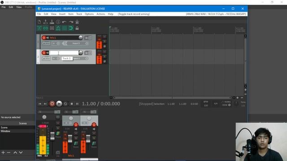The width and height of the screenshot is (287, 161).
Task: Click track 2 name input field
Action: (x=64, y=53)
